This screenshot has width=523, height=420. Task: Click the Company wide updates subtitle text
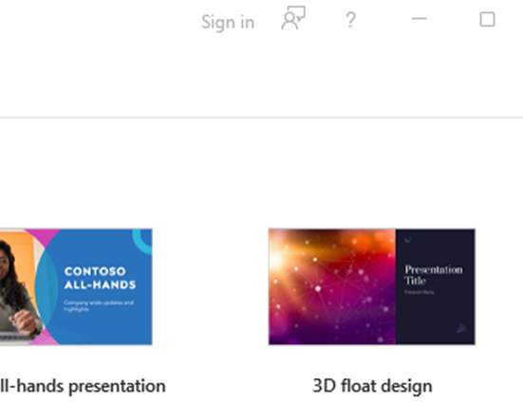(x=99, y=306)
